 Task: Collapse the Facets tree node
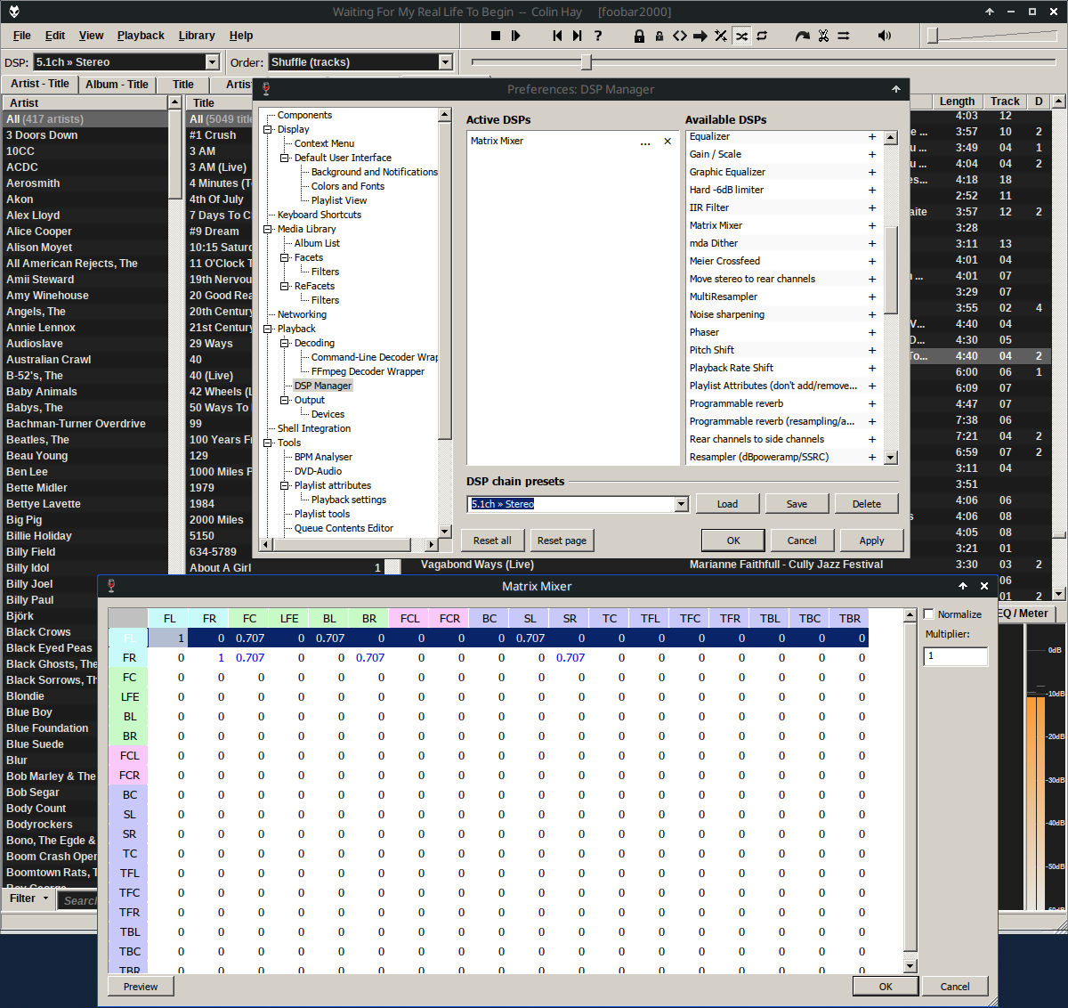[x=285, y=257]
